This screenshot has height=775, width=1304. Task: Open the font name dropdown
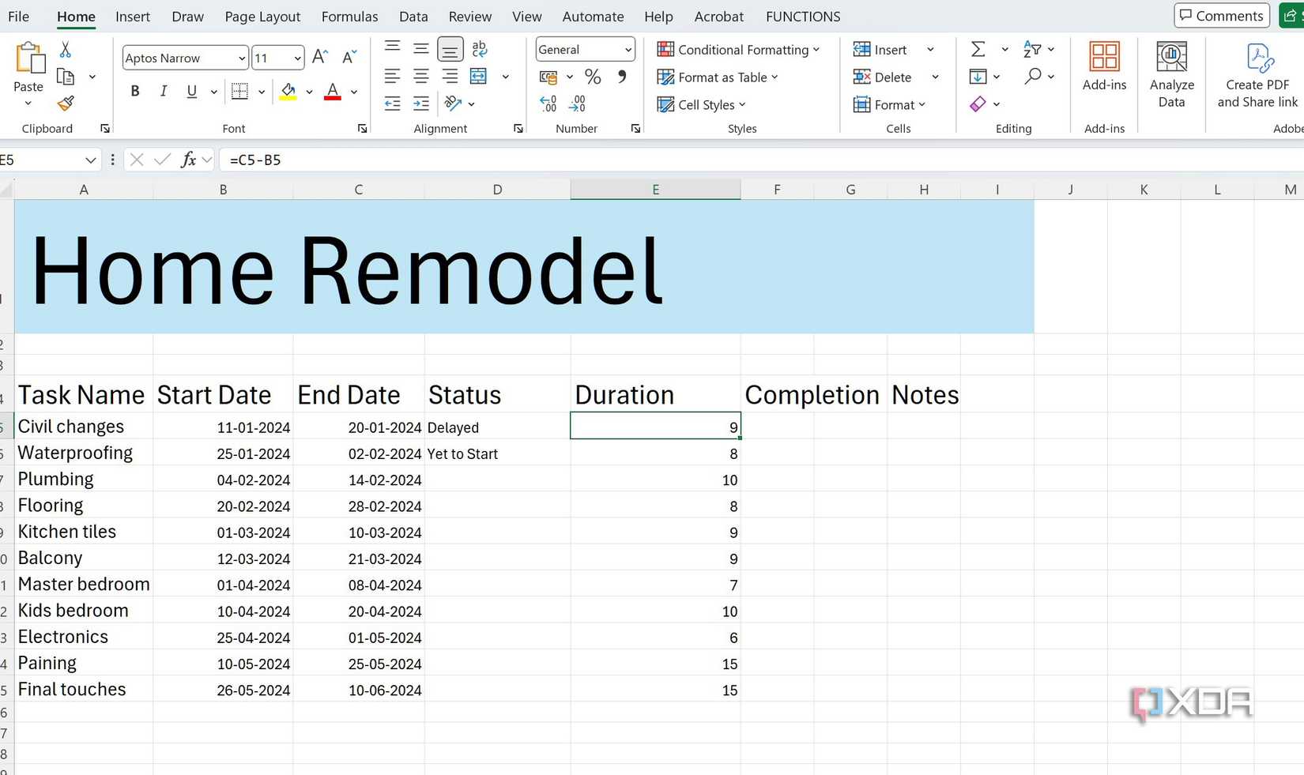(241, 58)
